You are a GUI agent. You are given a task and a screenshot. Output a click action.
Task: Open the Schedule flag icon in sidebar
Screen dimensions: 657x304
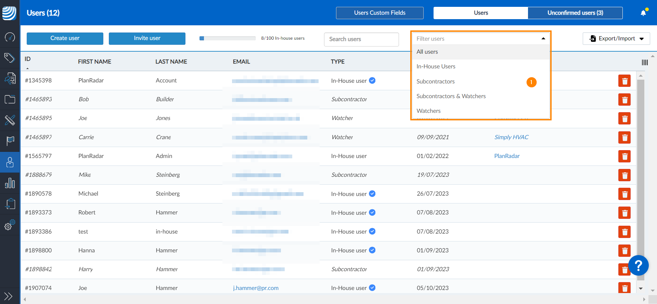[10, 141]
